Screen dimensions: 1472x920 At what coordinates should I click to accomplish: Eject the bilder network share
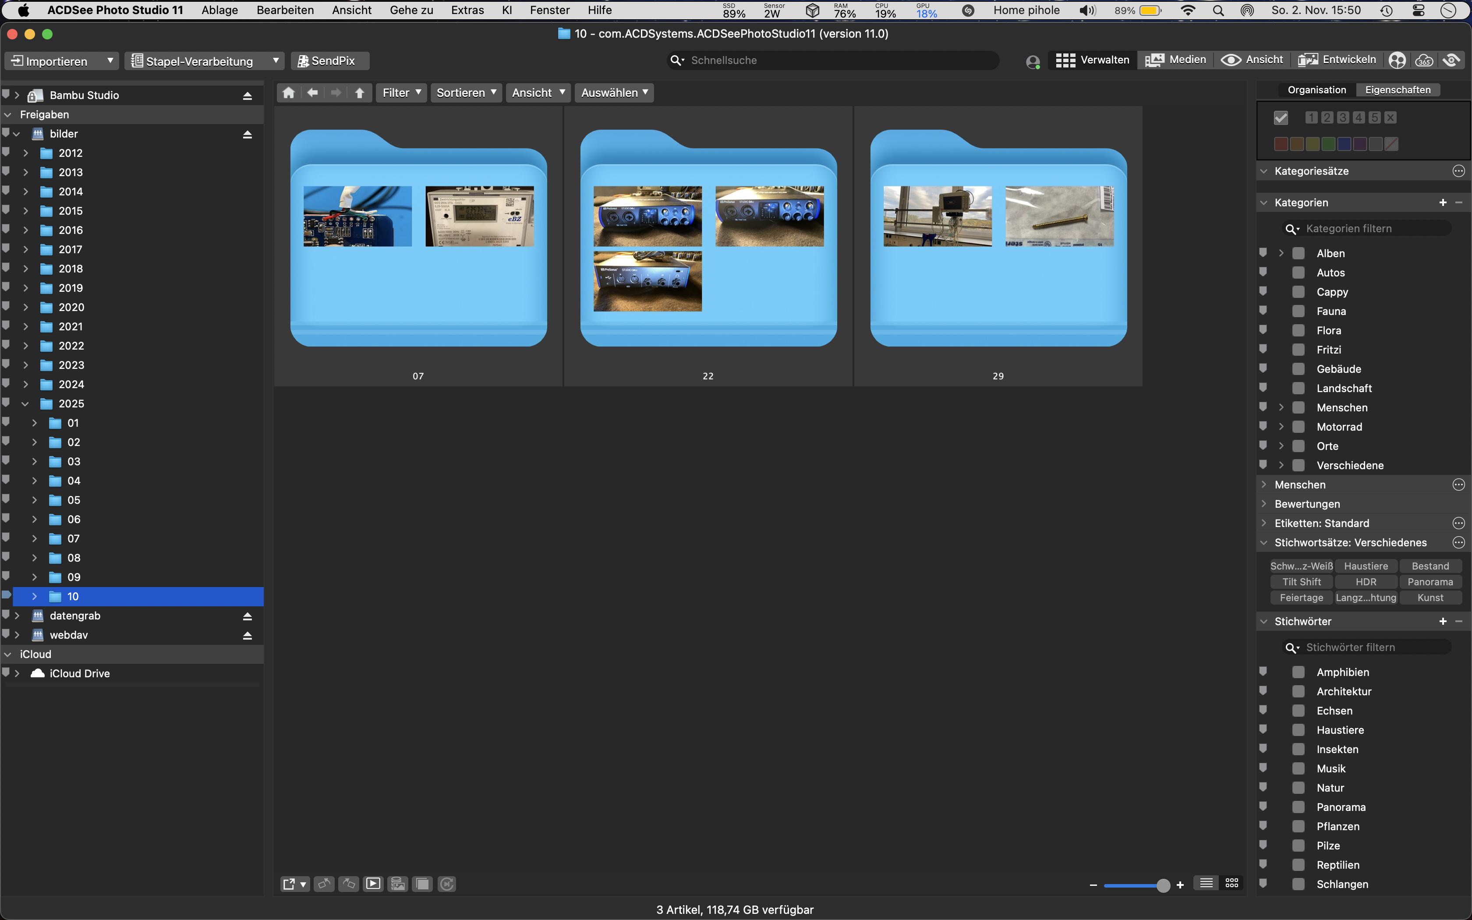[247, 134]
